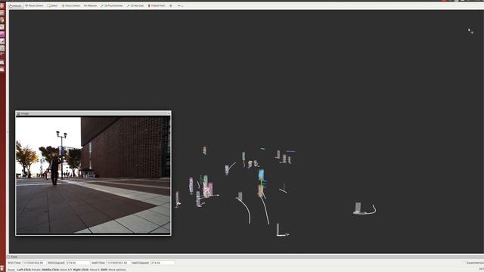
Task: Click the Reset button in status bar
Action: (11, 270)
